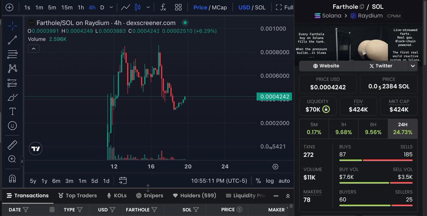The height and width of the screenshot is (216, 427).
Task: Minimize the transactions panel
Action: click(276, 196)
